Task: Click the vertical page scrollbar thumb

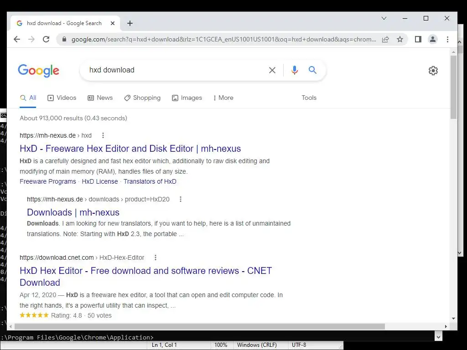Action: click(453, 87)
